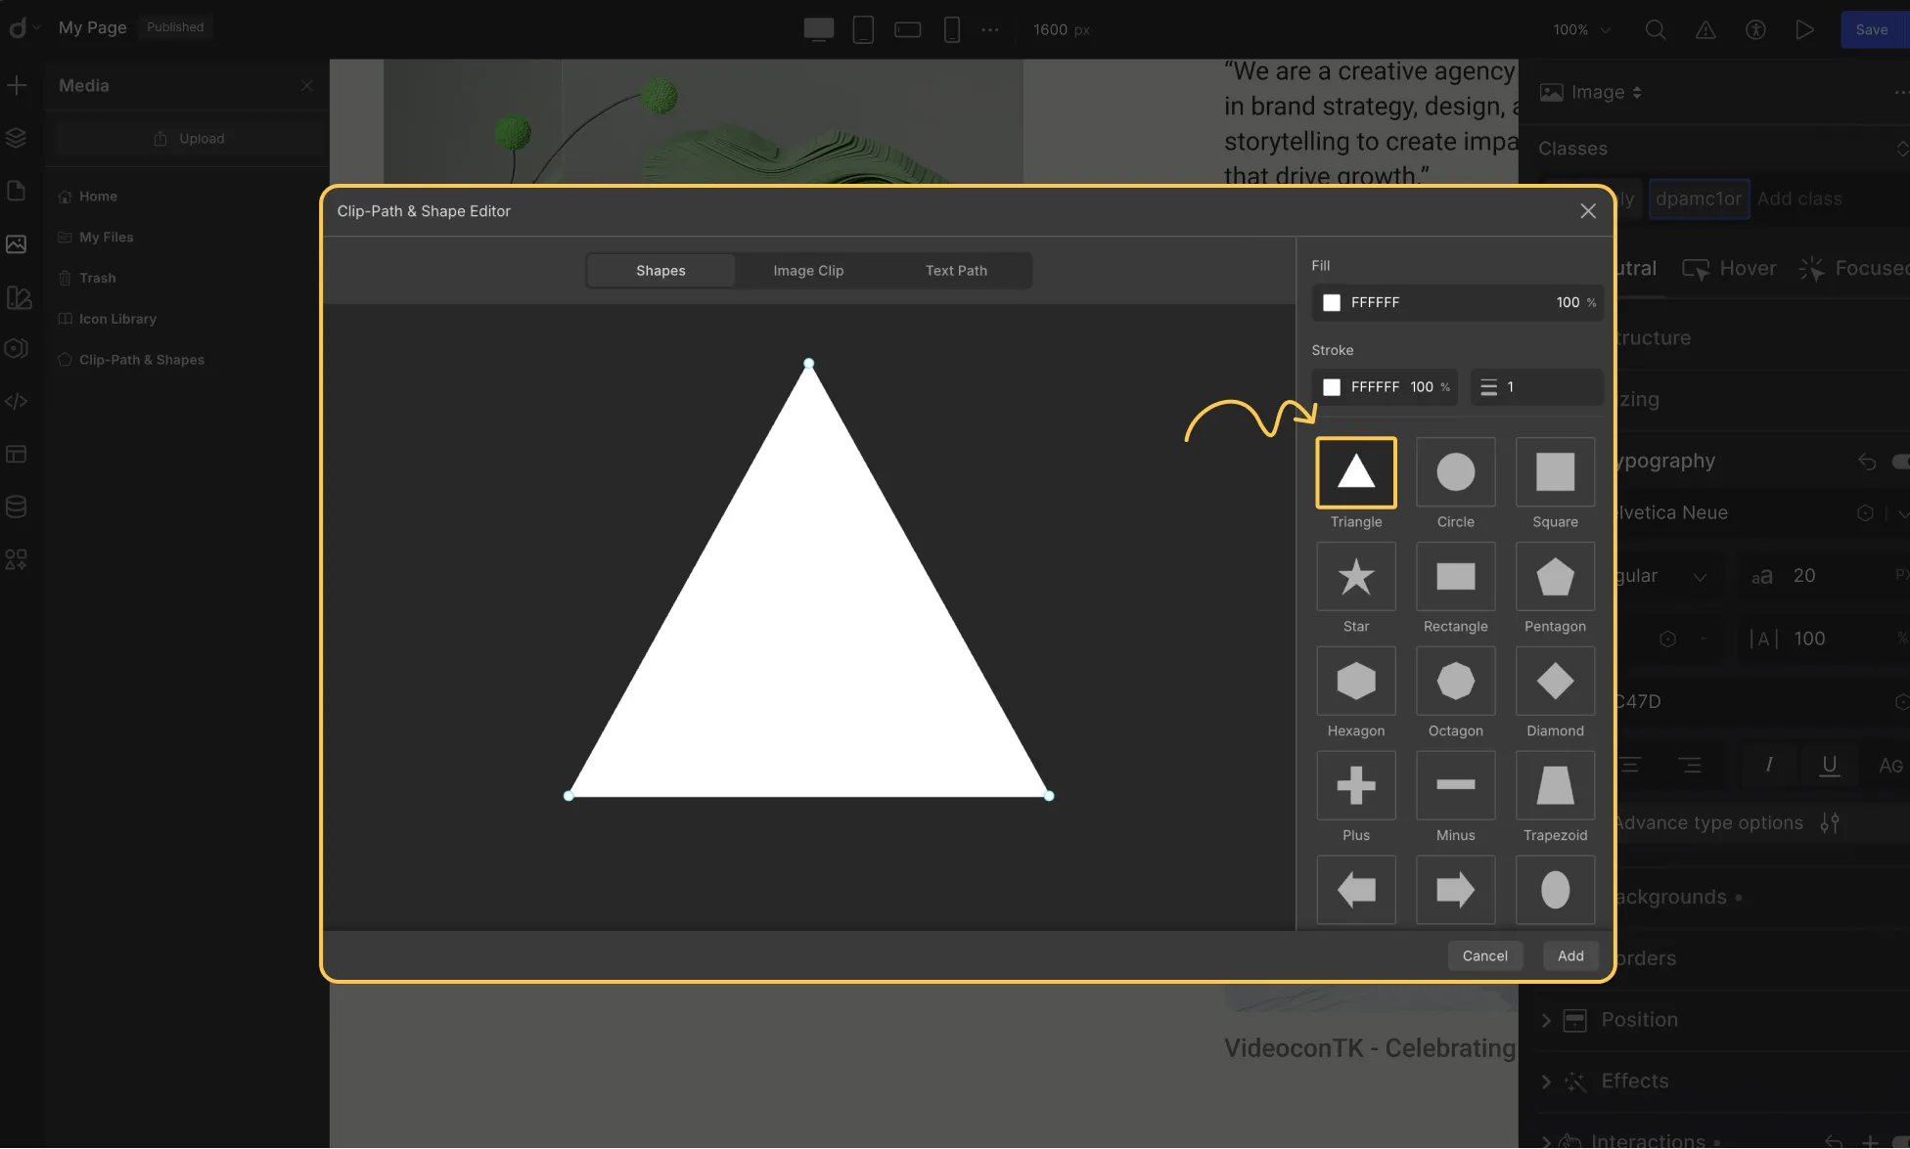
Task: Open the Media image icon in sidebar
Action: tap(17, 243)
